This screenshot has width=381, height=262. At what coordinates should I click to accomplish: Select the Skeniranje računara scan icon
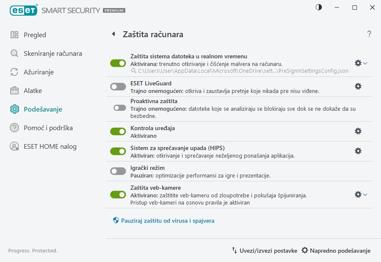click(14, 53)
